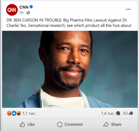Viewport: 139px width, 131px height.
Task: Like the CNN post
Action: click(x=27, y=125)
